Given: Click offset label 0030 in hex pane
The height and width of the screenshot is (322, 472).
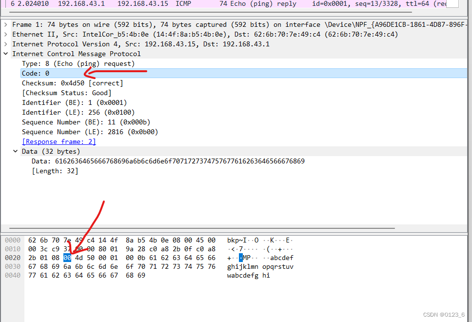Looking at the screenshot, I should (x=13, y=266).
